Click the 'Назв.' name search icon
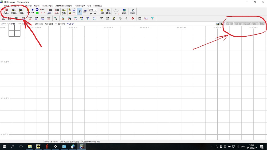Viewport: 267px width, 150px height. (x=133, y=11)
